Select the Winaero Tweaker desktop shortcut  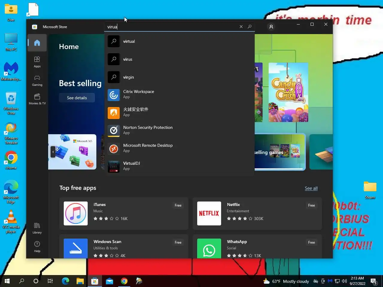coord(11,133)
